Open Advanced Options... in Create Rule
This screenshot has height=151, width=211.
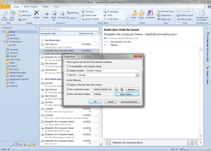point(130,102)
